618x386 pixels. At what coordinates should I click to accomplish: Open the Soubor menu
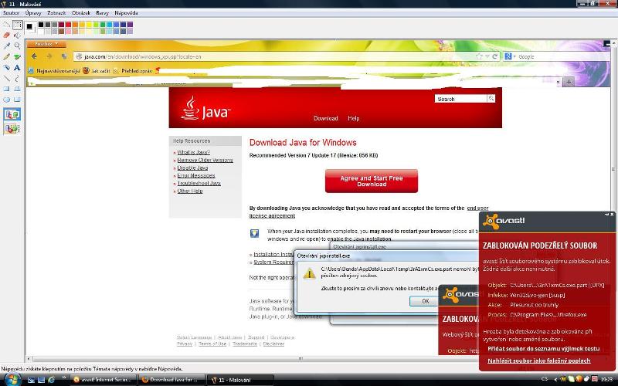click(x=11, y=13)
